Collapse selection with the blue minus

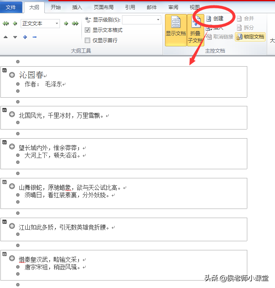click(34, 37)
